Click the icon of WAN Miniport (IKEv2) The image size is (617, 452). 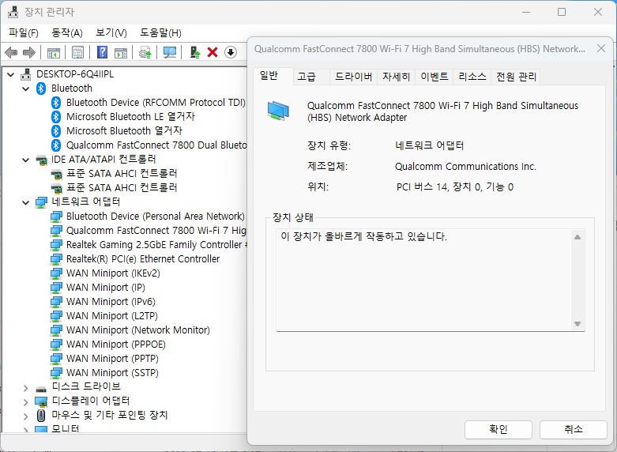tap(56, 273)
